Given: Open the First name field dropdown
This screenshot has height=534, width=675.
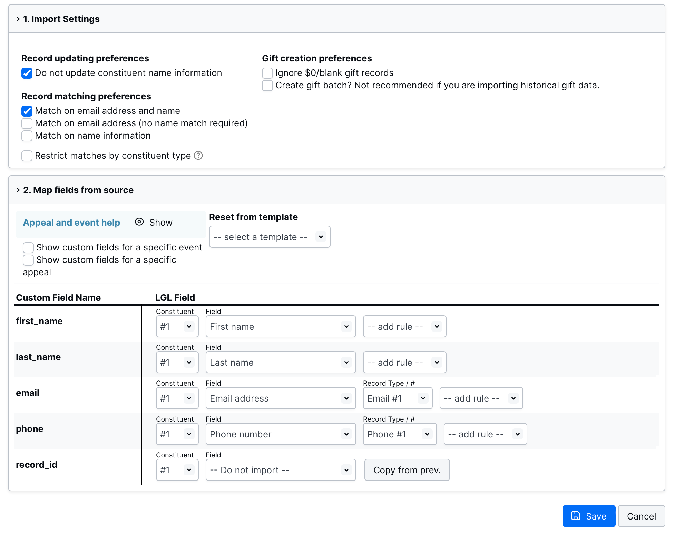Looking at the screenshot, I should tap(281, 327).
